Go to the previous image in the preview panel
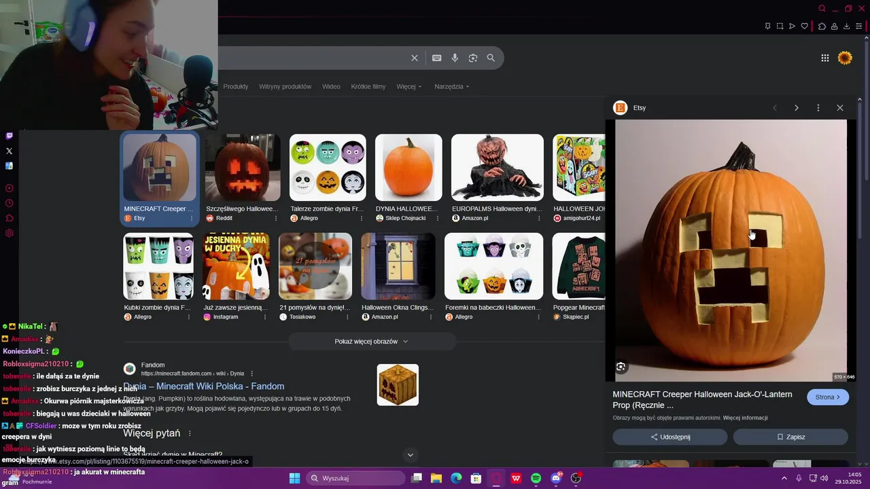 tap(775, 107)
